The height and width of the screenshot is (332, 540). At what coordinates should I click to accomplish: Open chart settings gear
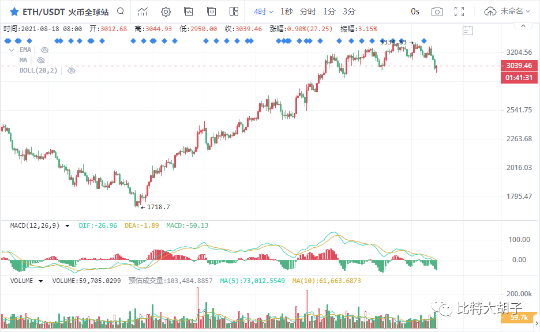click(166, 11)
